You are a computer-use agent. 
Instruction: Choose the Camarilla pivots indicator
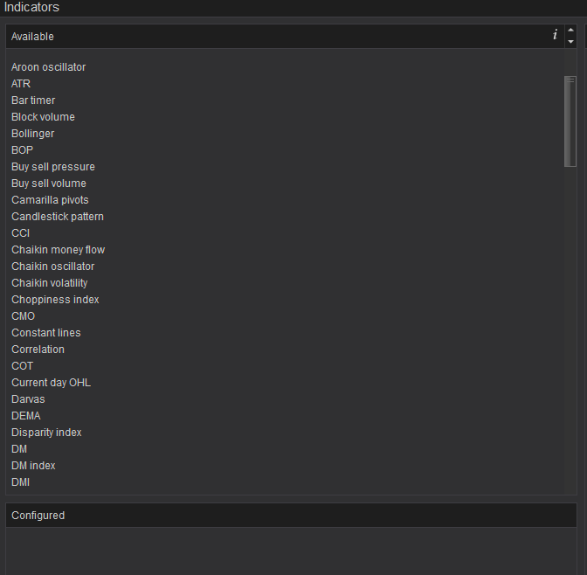(x=50, y=200)
